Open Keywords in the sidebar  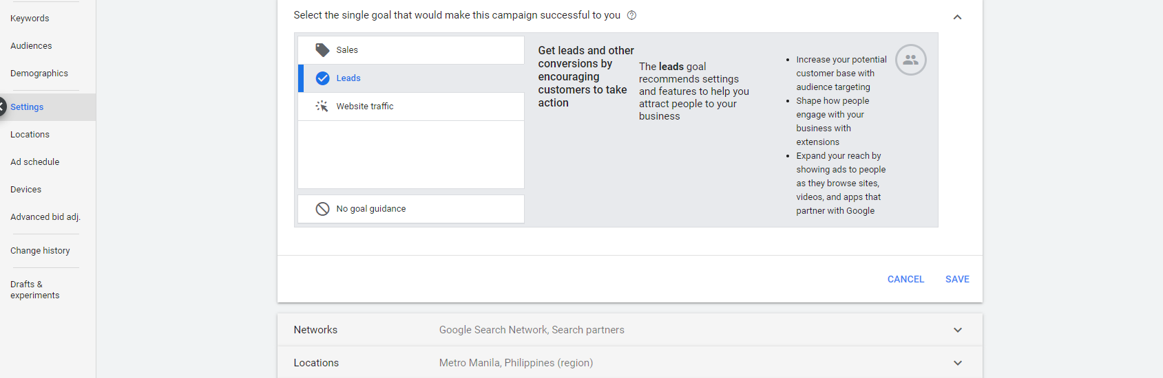(30, 19)
